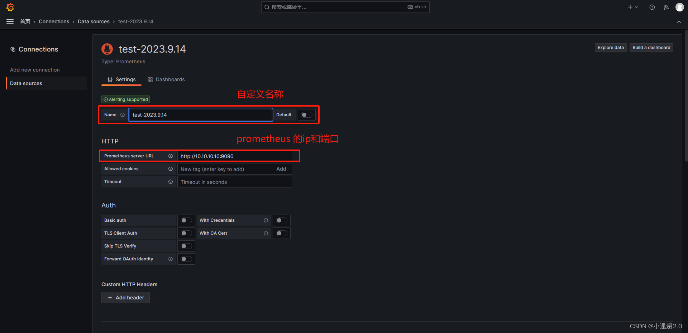Open Add new connection in sidebar
This screenshot has width=688, height=333.
pyautogui.click(x=35, y=70)
